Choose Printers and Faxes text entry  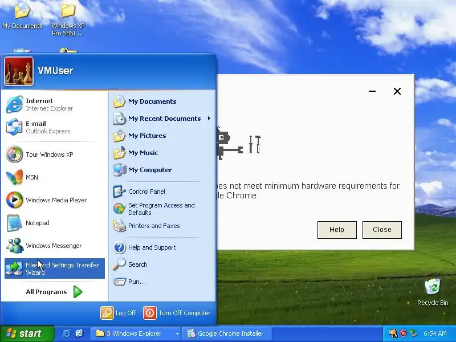(154, 226)
